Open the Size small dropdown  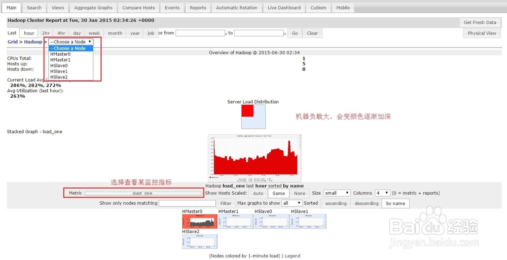(337, 193)
